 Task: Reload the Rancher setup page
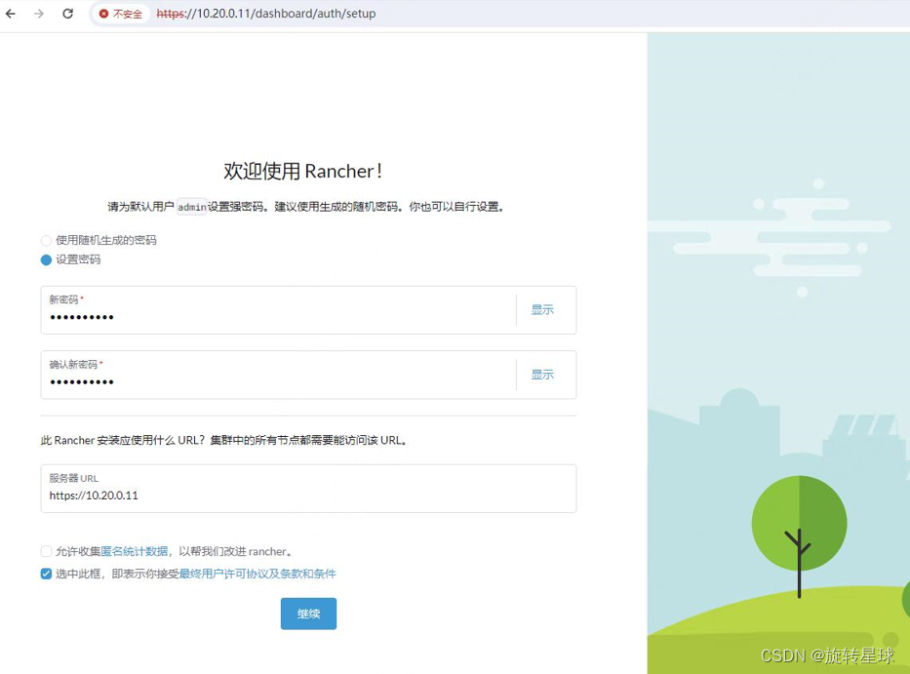[66, 15]
